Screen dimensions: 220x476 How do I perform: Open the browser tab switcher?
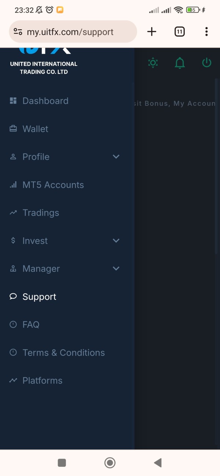click(179, 32)
